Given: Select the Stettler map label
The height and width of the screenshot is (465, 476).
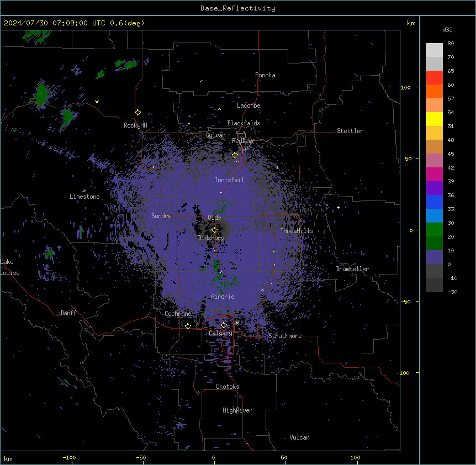Looking at the screenshot, I should pos(350,131).
